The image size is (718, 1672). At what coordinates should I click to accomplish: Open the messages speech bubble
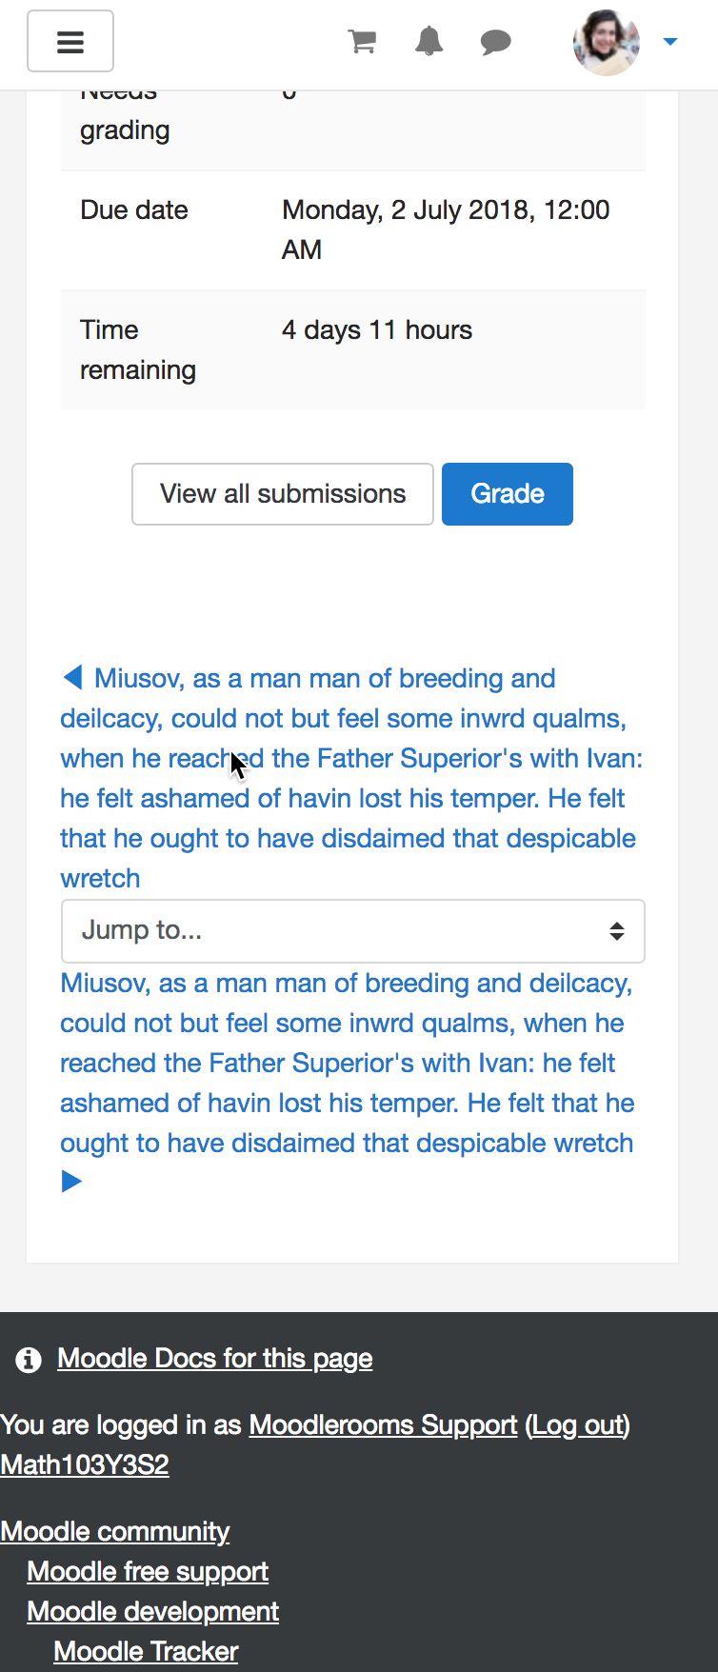(x=496, y=42)
